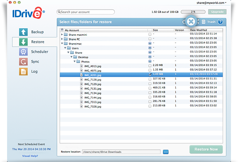Toggle the Shaneimac partial checkbox
This screenshot has width=238, height=162.
point(150,43)
